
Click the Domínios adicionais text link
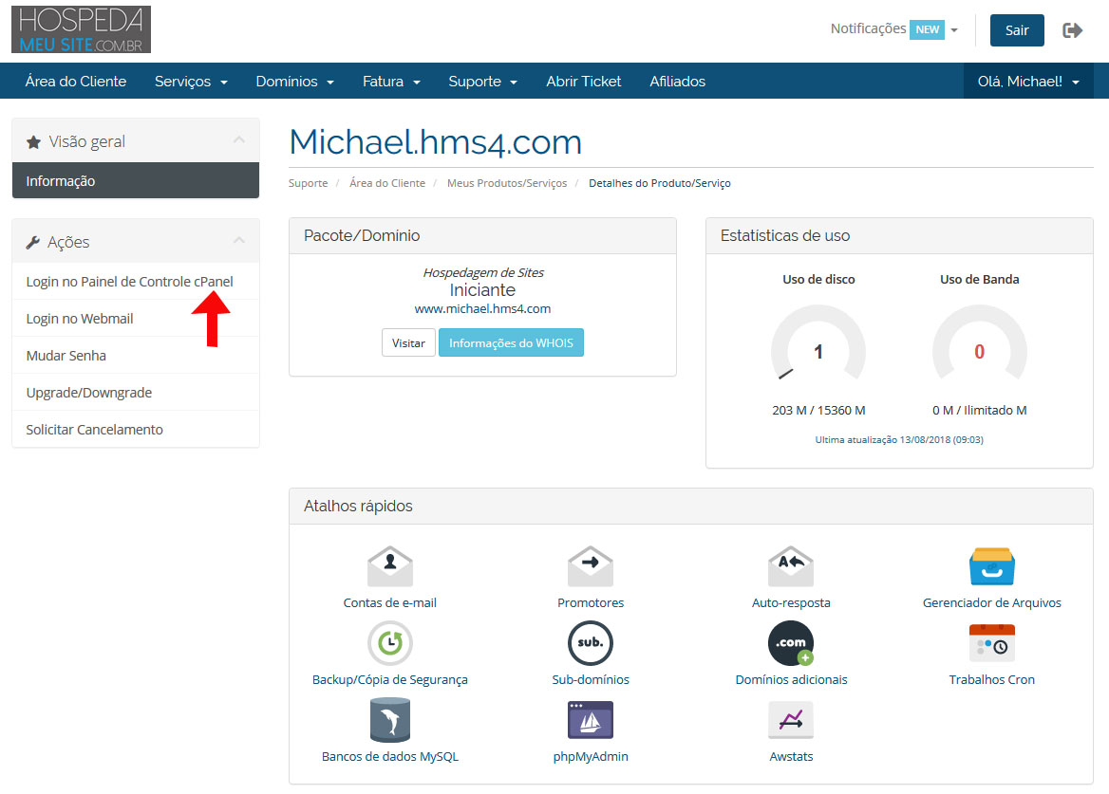pos(791,679)
